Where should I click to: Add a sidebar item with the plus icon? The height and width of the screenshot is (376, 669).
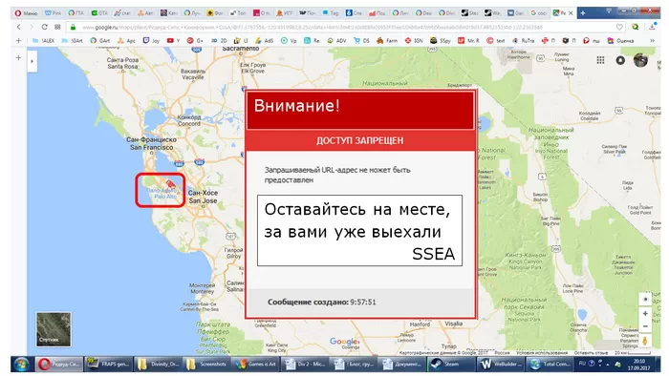pos(18,57)
